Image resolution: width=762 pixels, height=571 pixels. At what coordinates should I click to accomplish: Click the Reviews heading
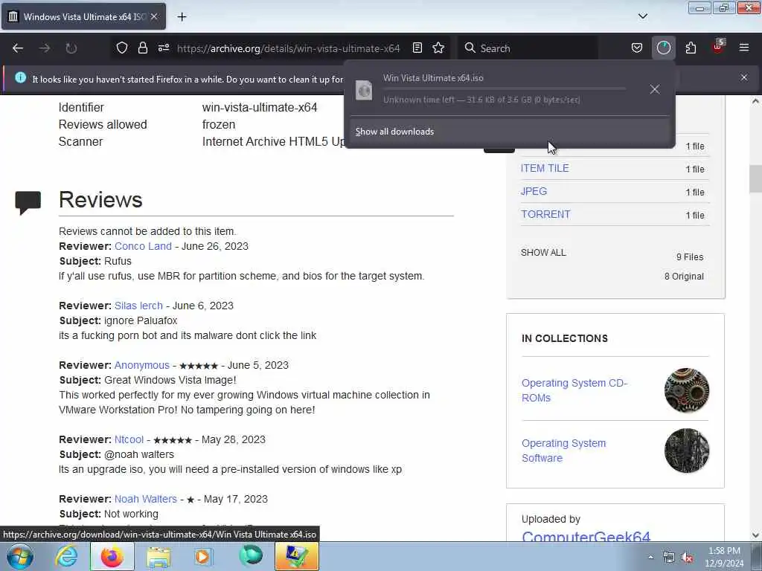point(100,199)
